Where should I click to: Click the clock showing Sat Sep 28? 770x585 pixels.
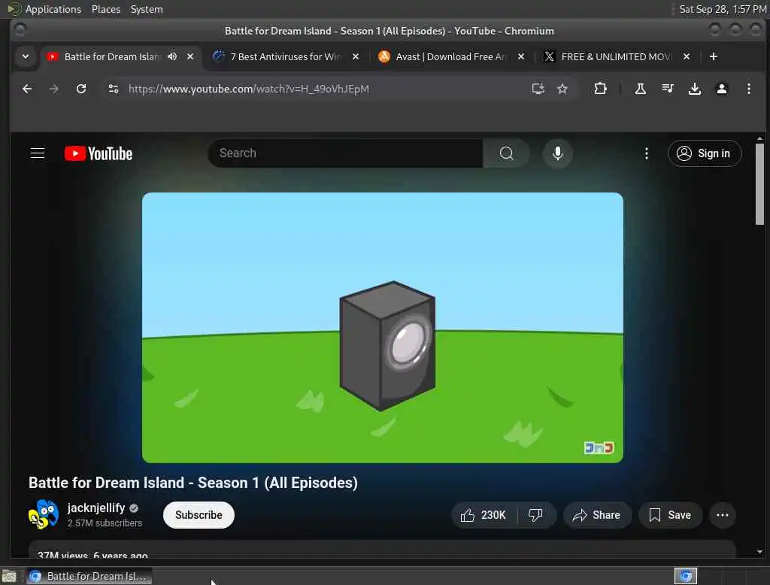pos(723,9)
